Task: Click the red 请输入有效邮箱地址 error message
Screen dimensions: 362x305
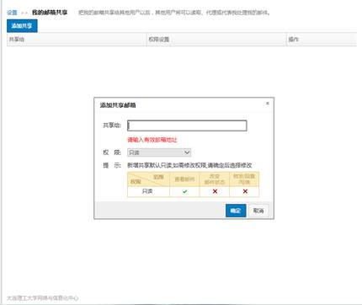Action: click(152, 140)
